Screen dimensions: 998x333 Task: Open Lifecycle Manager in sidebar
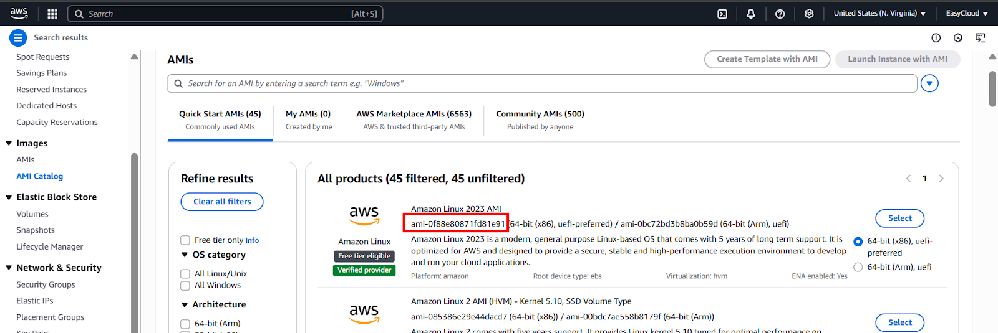[x=50, y=247]
